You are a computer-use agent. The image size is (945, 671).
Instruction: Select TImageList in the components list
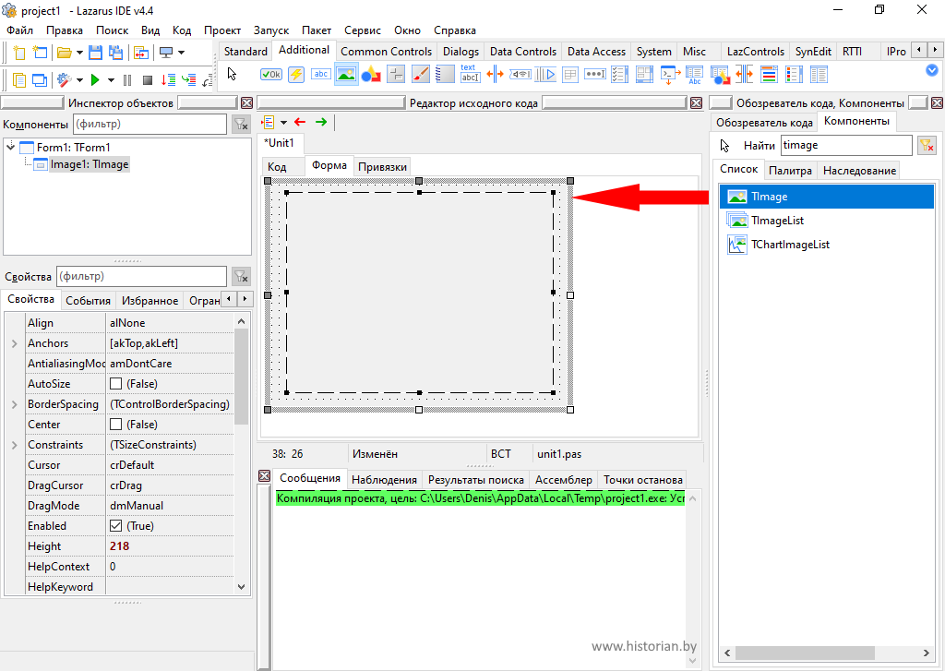(777, 221)
